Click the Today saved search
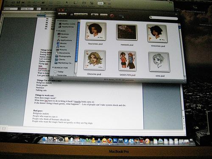The image size is (212, 159). point(59,72)
